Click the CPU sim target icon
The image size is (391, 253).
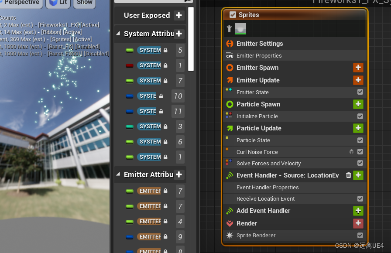click(230, 55)
